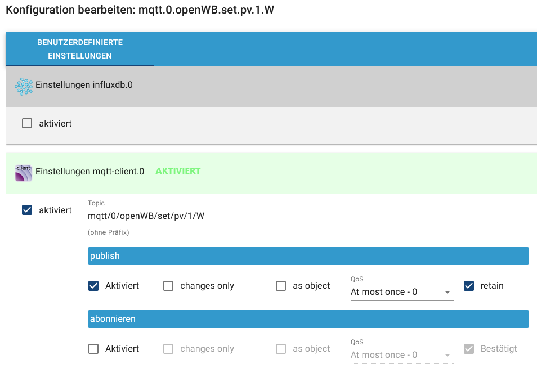Click the green AKTIVIERT status label
This screenshot has width=537, height=368.
click(x=178, y=171)
